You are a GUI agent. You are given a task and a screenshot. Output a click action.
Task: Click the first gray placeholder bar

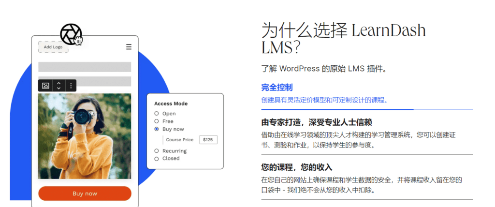tap(85, 67)
